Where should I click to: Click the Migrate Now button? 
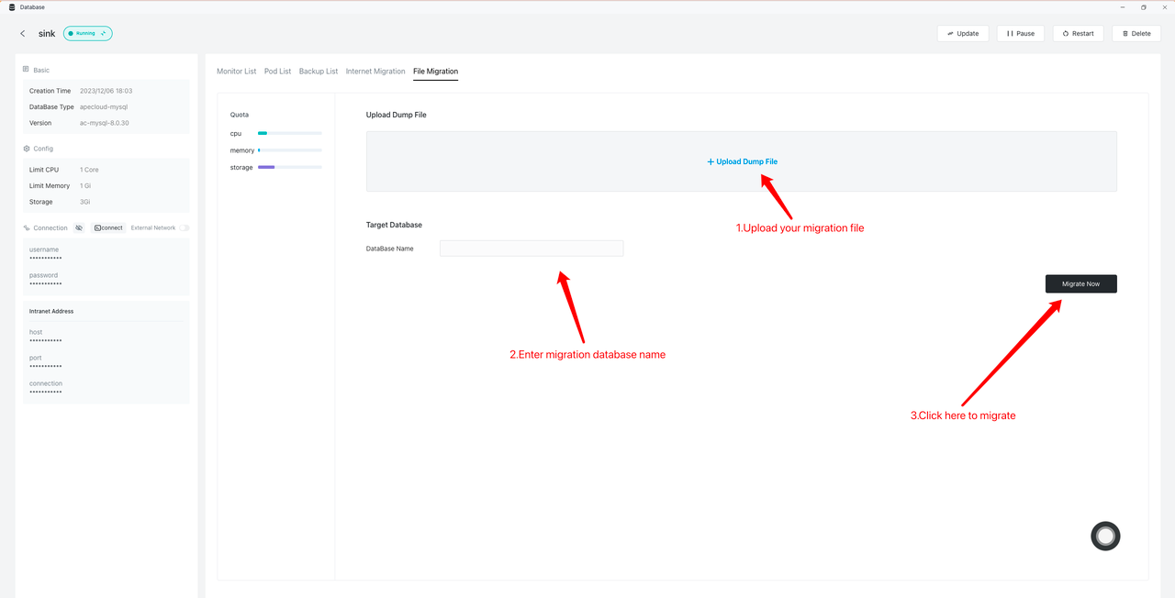pos(1080,284)
